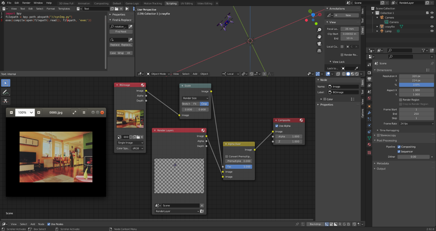This screenshot has width=436, height=231.
Task: Open Material properties sphere tab
Action: point(369,144)
